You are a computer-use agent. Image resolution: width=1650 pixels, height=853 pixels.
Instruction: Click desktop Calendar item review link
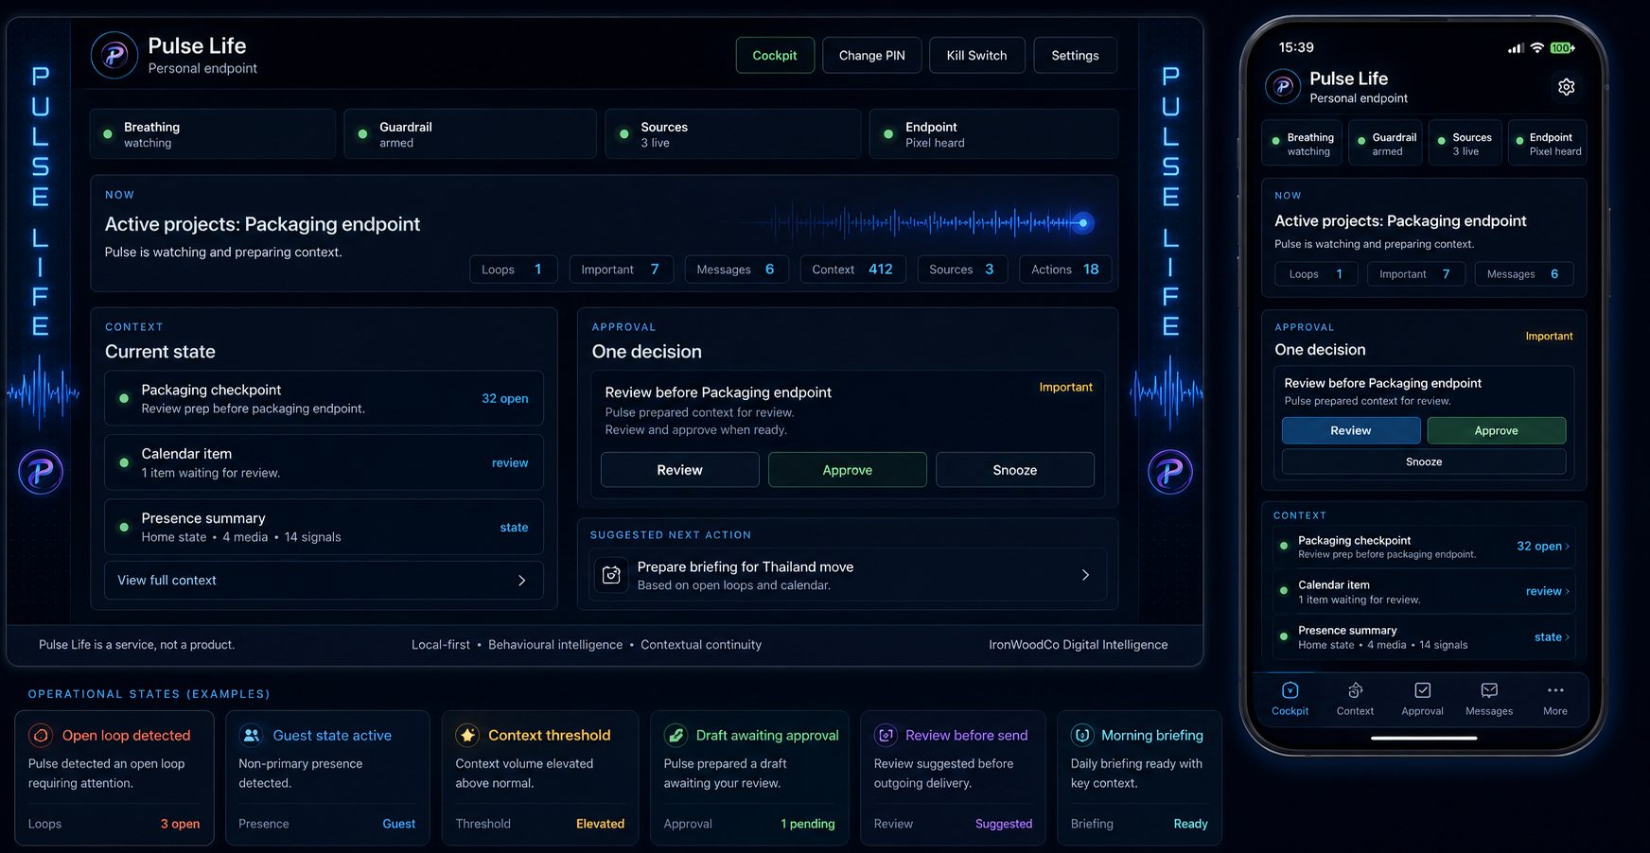(x=510, y=462)
